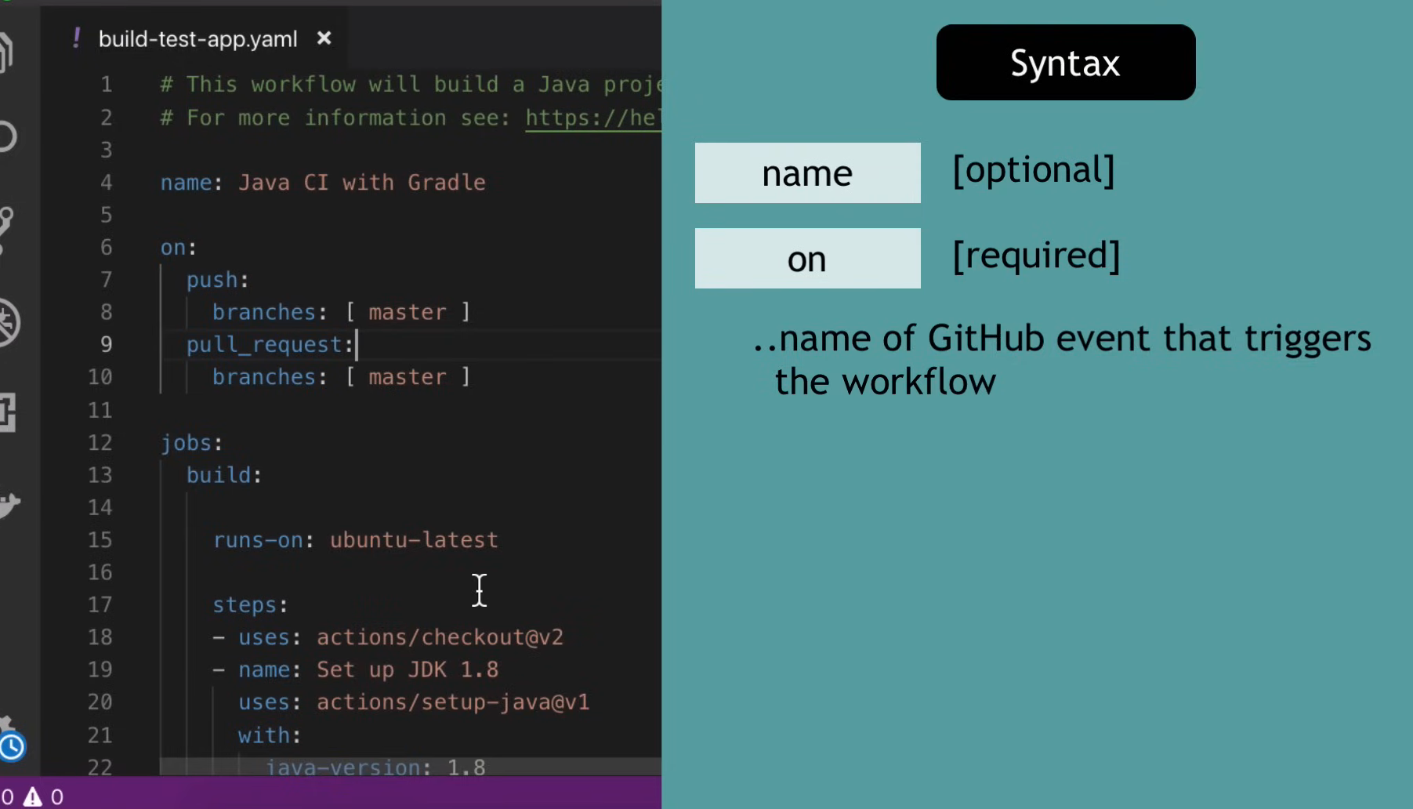1413x809 pixels.
Task: Open the Explorer files icon
Action: 6,52
